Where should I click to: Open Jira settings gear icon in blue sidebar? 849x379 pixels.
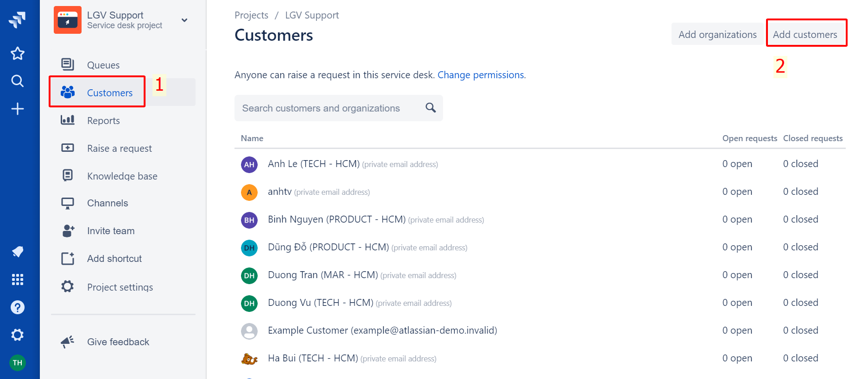[18, 335]
